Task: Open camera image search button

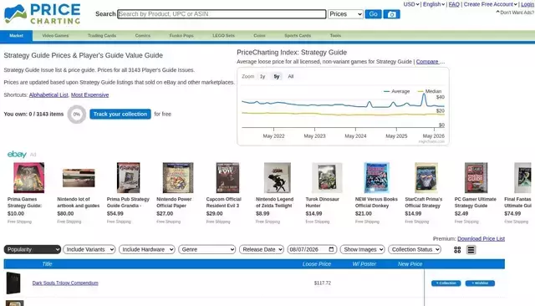Action: pos(391,14)
